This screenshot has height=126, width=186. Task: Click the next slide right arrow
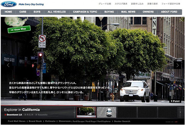point(178,65)
